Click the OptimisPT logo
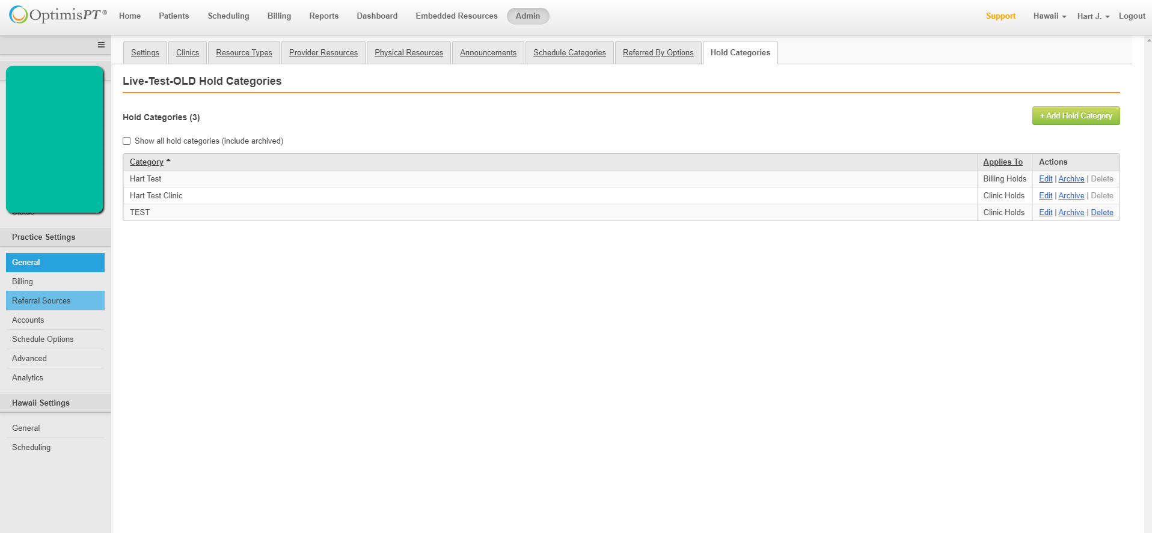 tap(58, 15)
